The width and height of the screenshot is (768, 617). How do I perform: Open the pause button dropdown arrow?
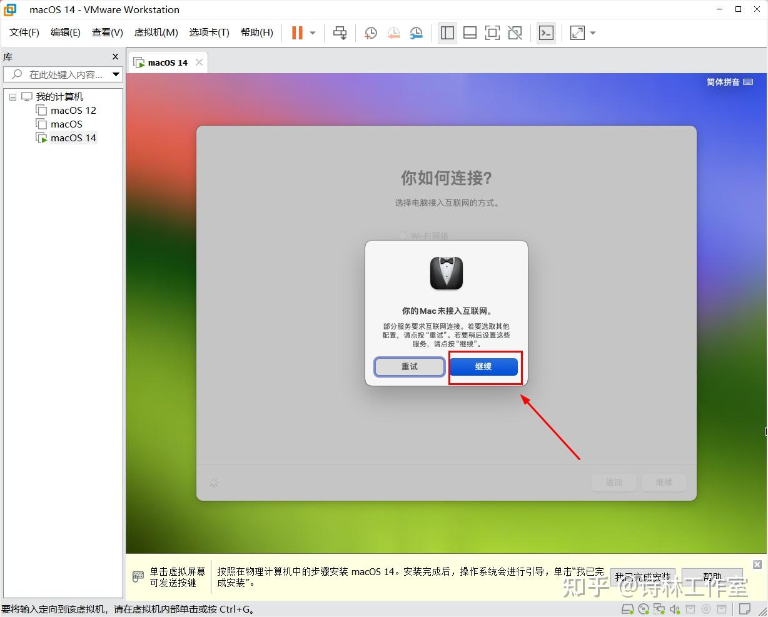tap(311, 33)
